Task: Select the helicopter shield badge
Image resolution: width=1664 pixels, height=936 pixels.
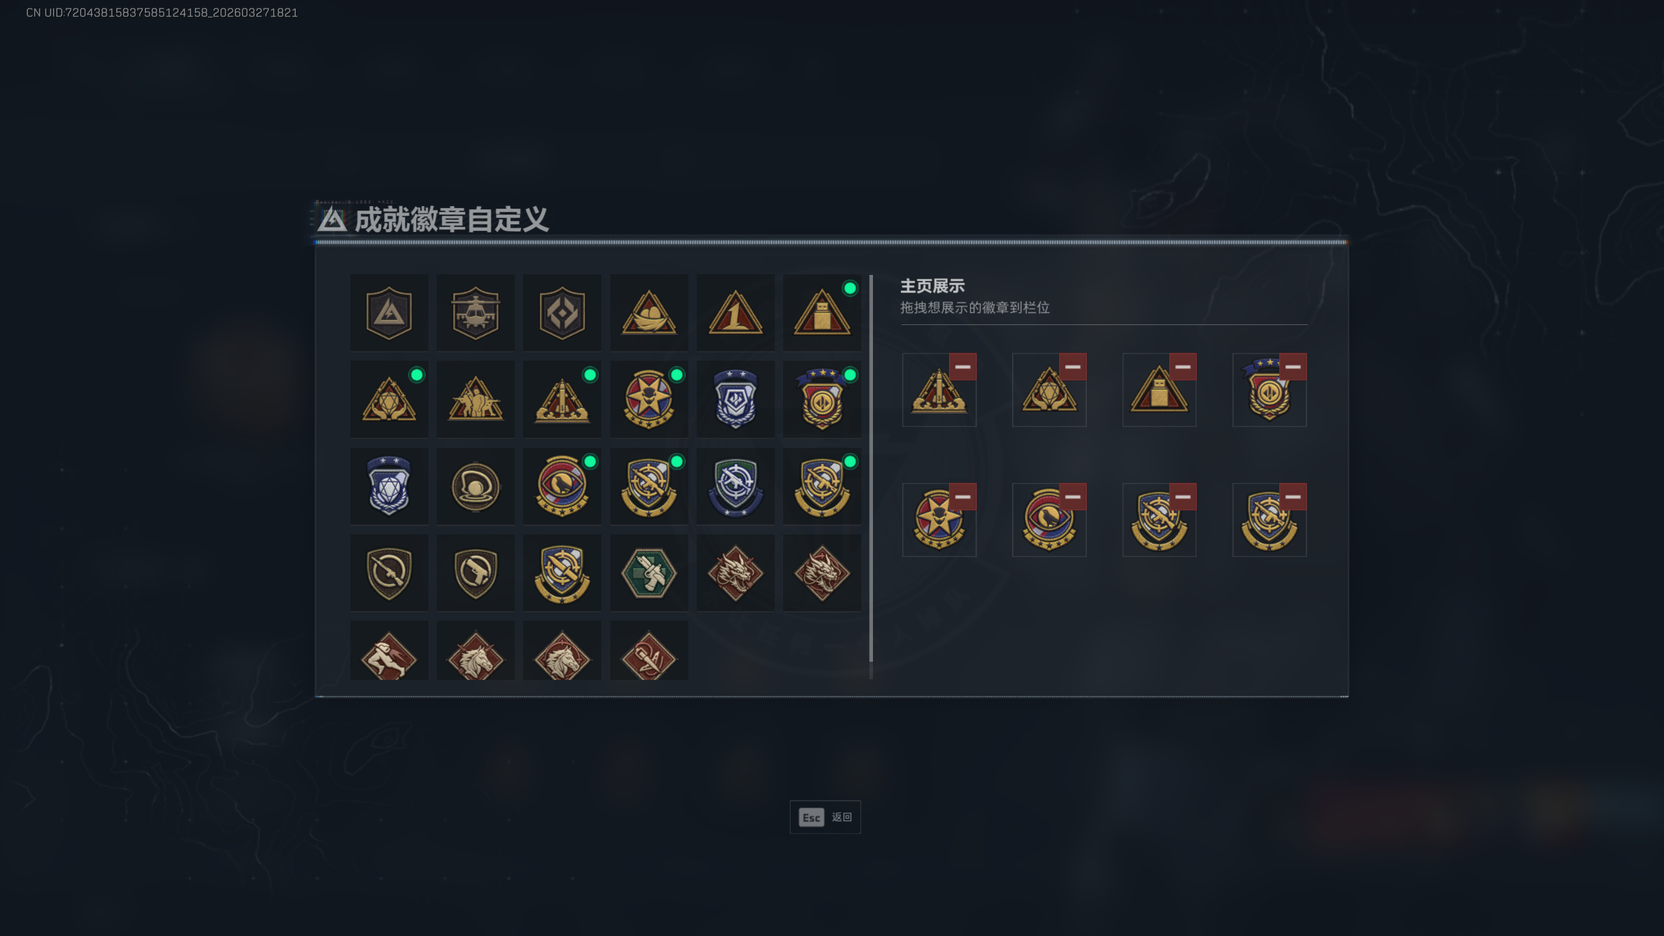Action: 475,313
